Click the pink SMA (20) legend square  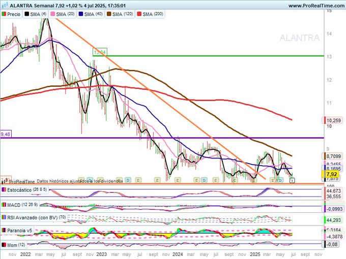(53, 14)
